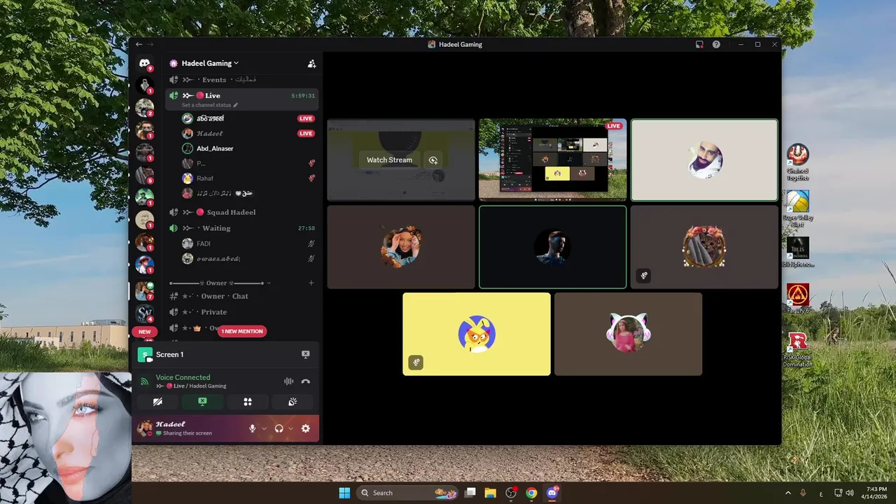Click Watch Stream on the first tile

click(x=389, y=160)
